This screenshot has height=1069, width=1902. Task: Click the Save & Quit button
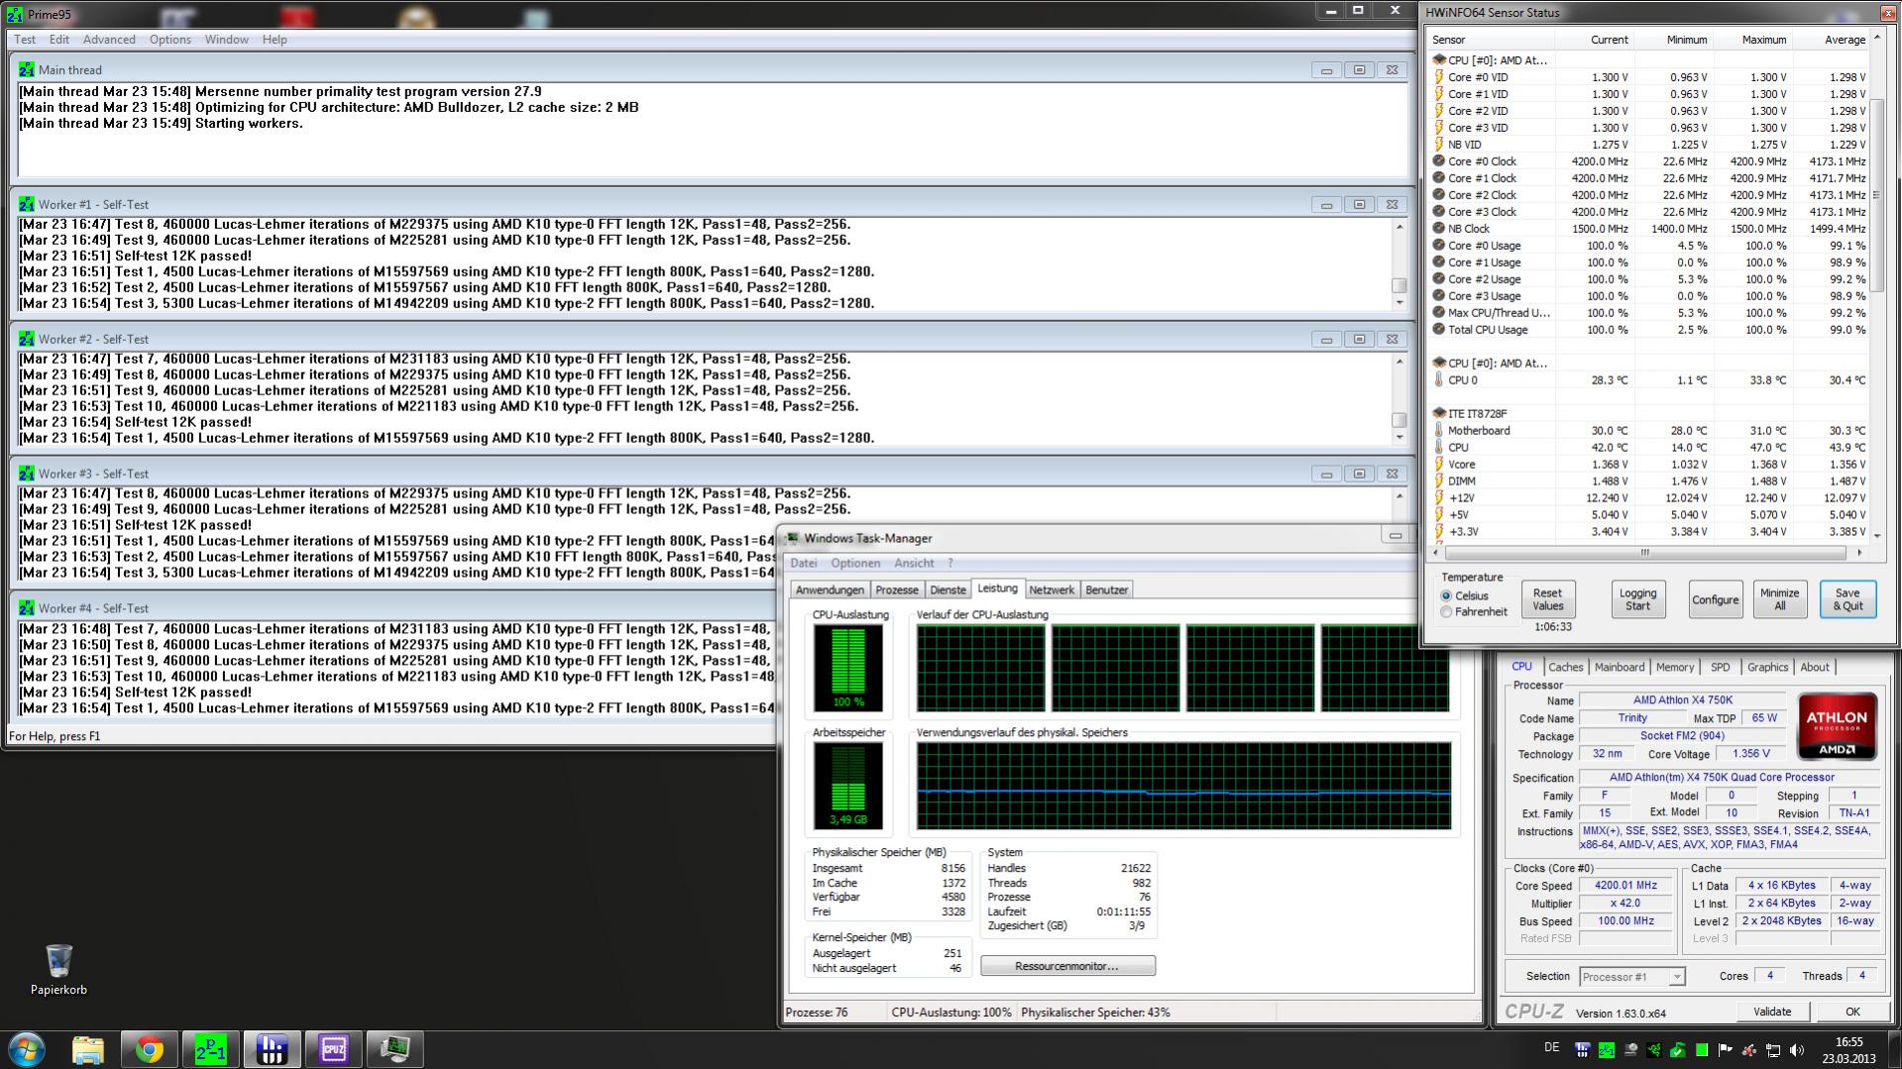click(x=1848, y=599)
